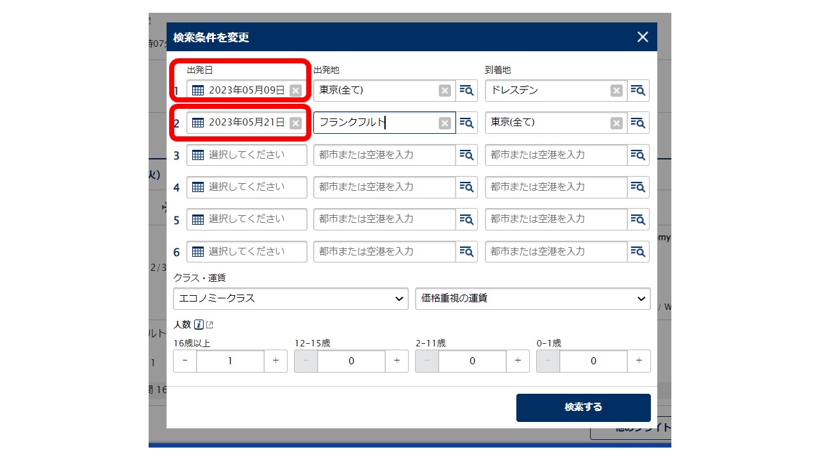
Task: Click the 検索する search button
Action: pos(584,407)
